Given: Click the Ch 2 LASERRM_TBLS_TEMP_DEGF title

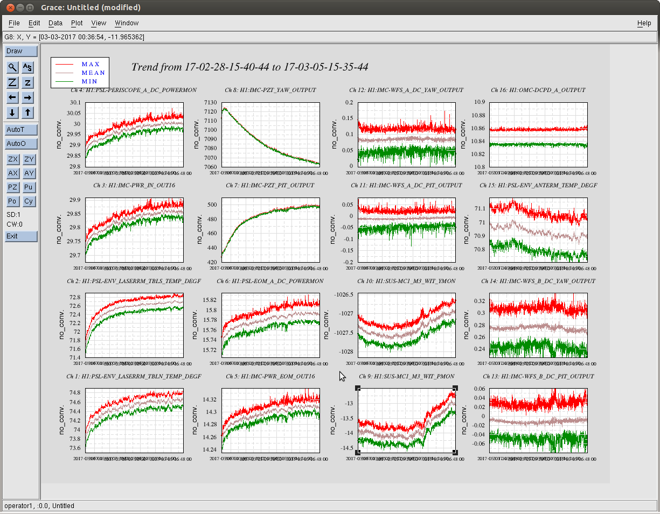Looking at the screenshot, I should pos(134,281).
